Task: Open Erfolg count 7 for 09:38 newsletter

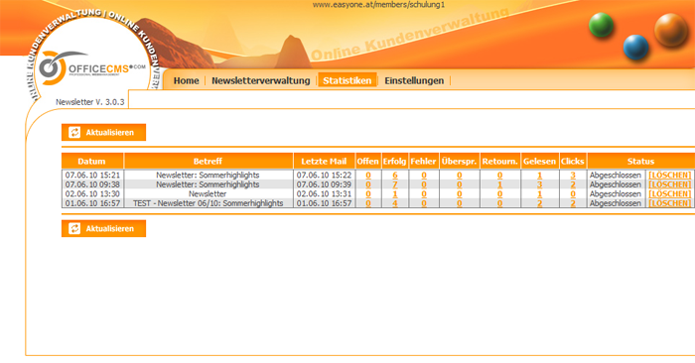Action: coord(395,184)
